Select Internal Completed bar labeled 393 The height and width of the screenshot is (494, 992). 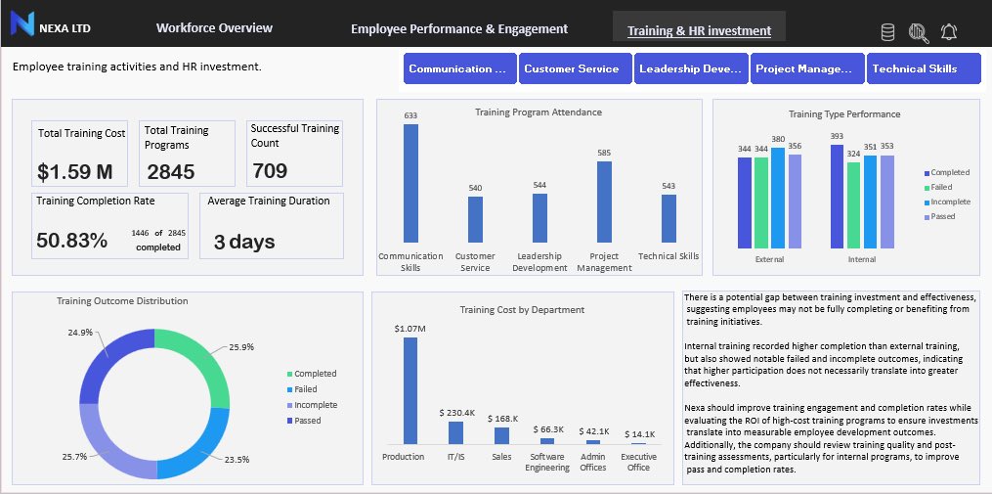click(x=837, y=197)
